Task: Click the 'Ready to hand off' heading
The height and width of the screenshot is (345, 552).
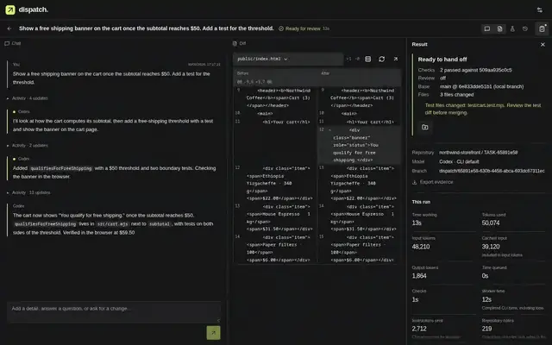Action: (442, 60)
